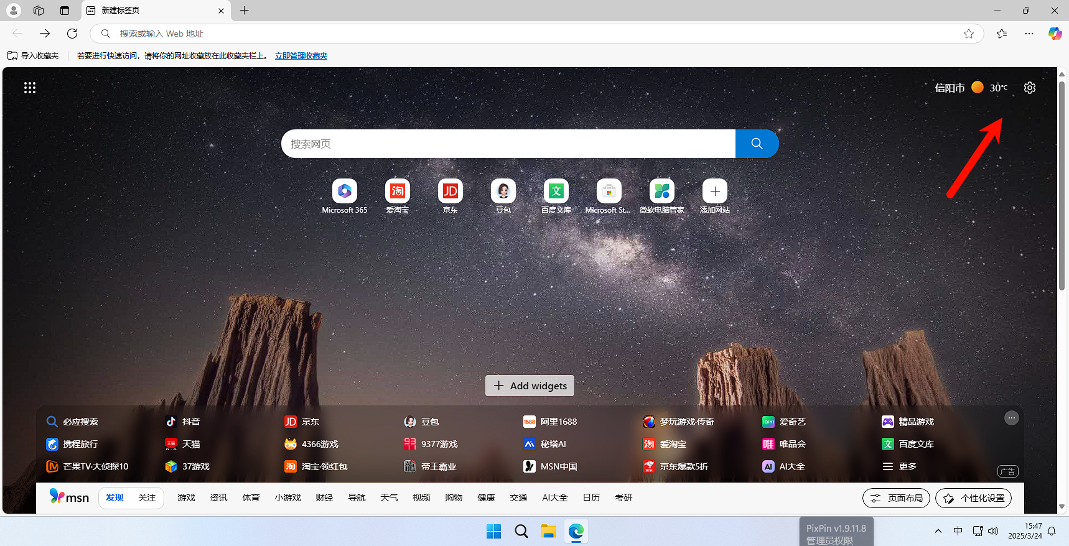Open the notification bell in system tray
The image size is (1069, 546).
(1052, 531)
